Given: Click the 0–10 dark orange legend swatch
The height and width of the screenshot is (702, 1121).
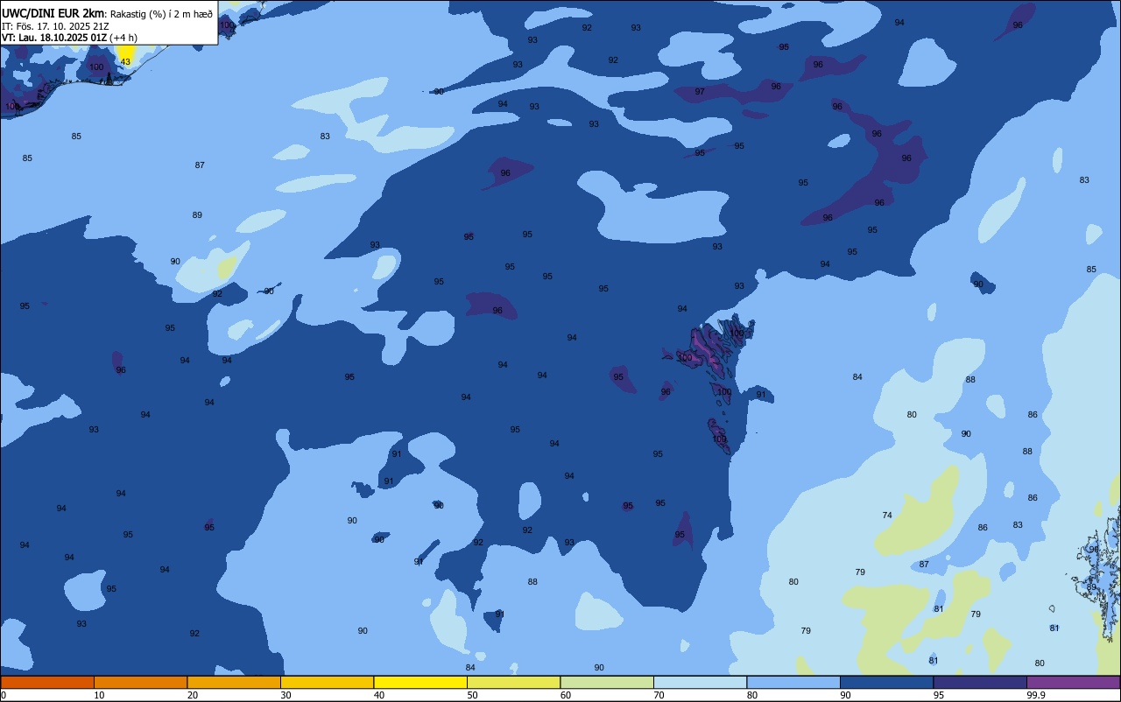Looking at the screenshot, I should coord(47,683).
